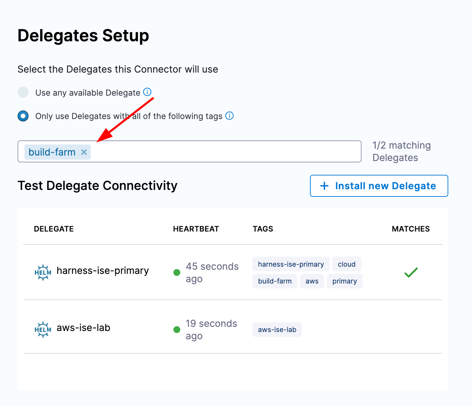Select 'Use any available Delegate' radio

click(x=23, y=93)
